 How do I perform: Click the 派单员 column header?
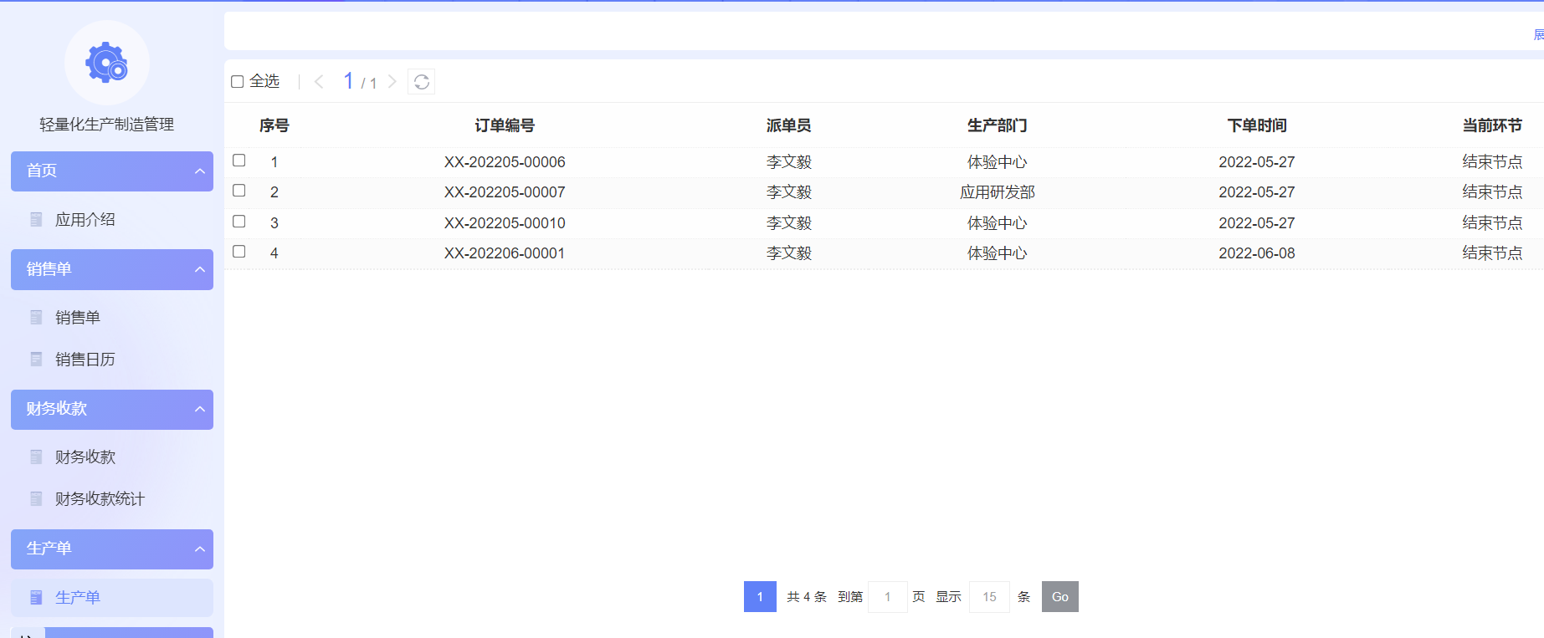(x=788, y=125)
